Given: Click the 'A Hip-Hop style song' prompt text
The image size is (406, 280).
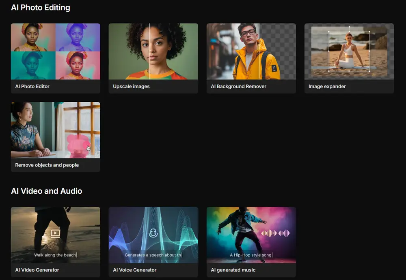Looking at the screenshot, I should pos(251,255).
